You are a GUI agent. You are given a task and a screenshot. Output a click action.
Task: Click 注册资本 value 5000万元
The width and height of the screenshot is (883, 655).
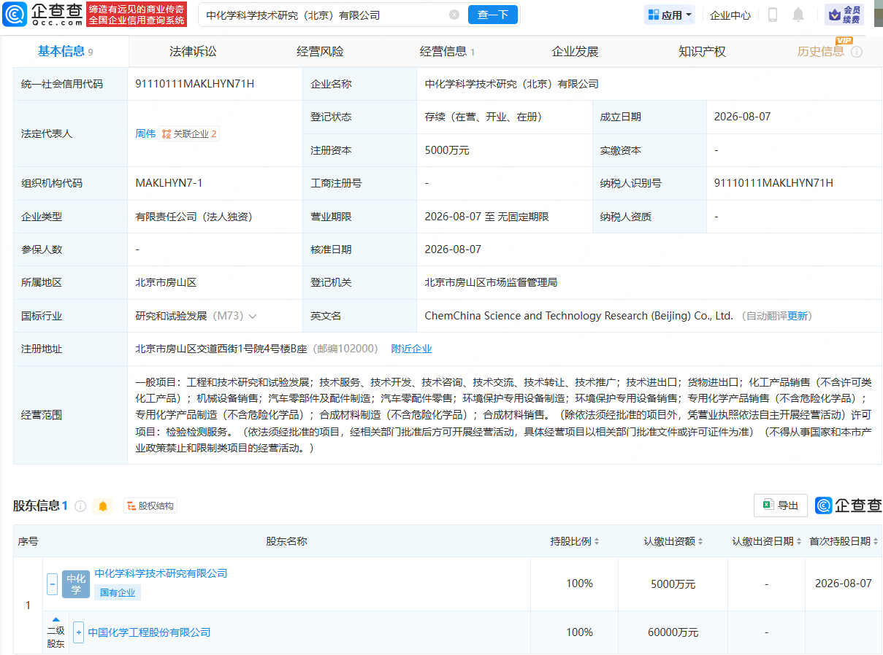pos(447,150)
